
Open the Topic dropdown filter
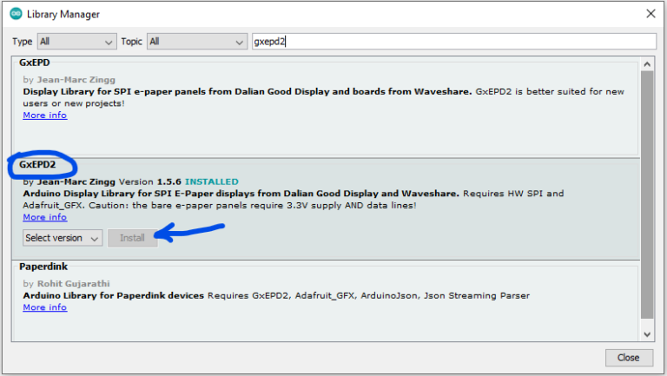(x=196, y=42)
